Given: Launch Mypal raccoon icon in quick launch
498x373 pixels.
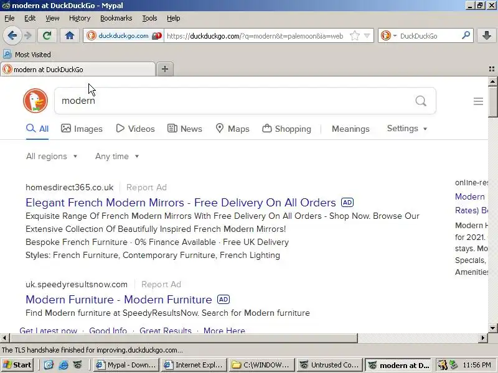Looking at the screenshot, I should 78,365.
